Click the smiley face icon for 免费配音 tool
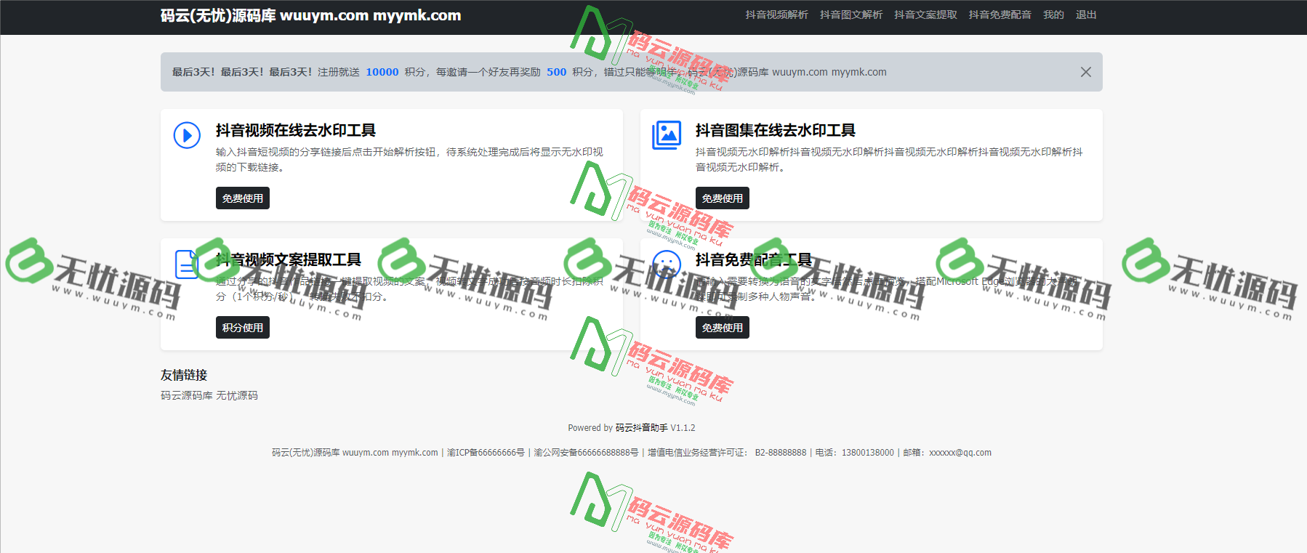Viewport: 1307px width, 553px height. (x=667, y=265)
